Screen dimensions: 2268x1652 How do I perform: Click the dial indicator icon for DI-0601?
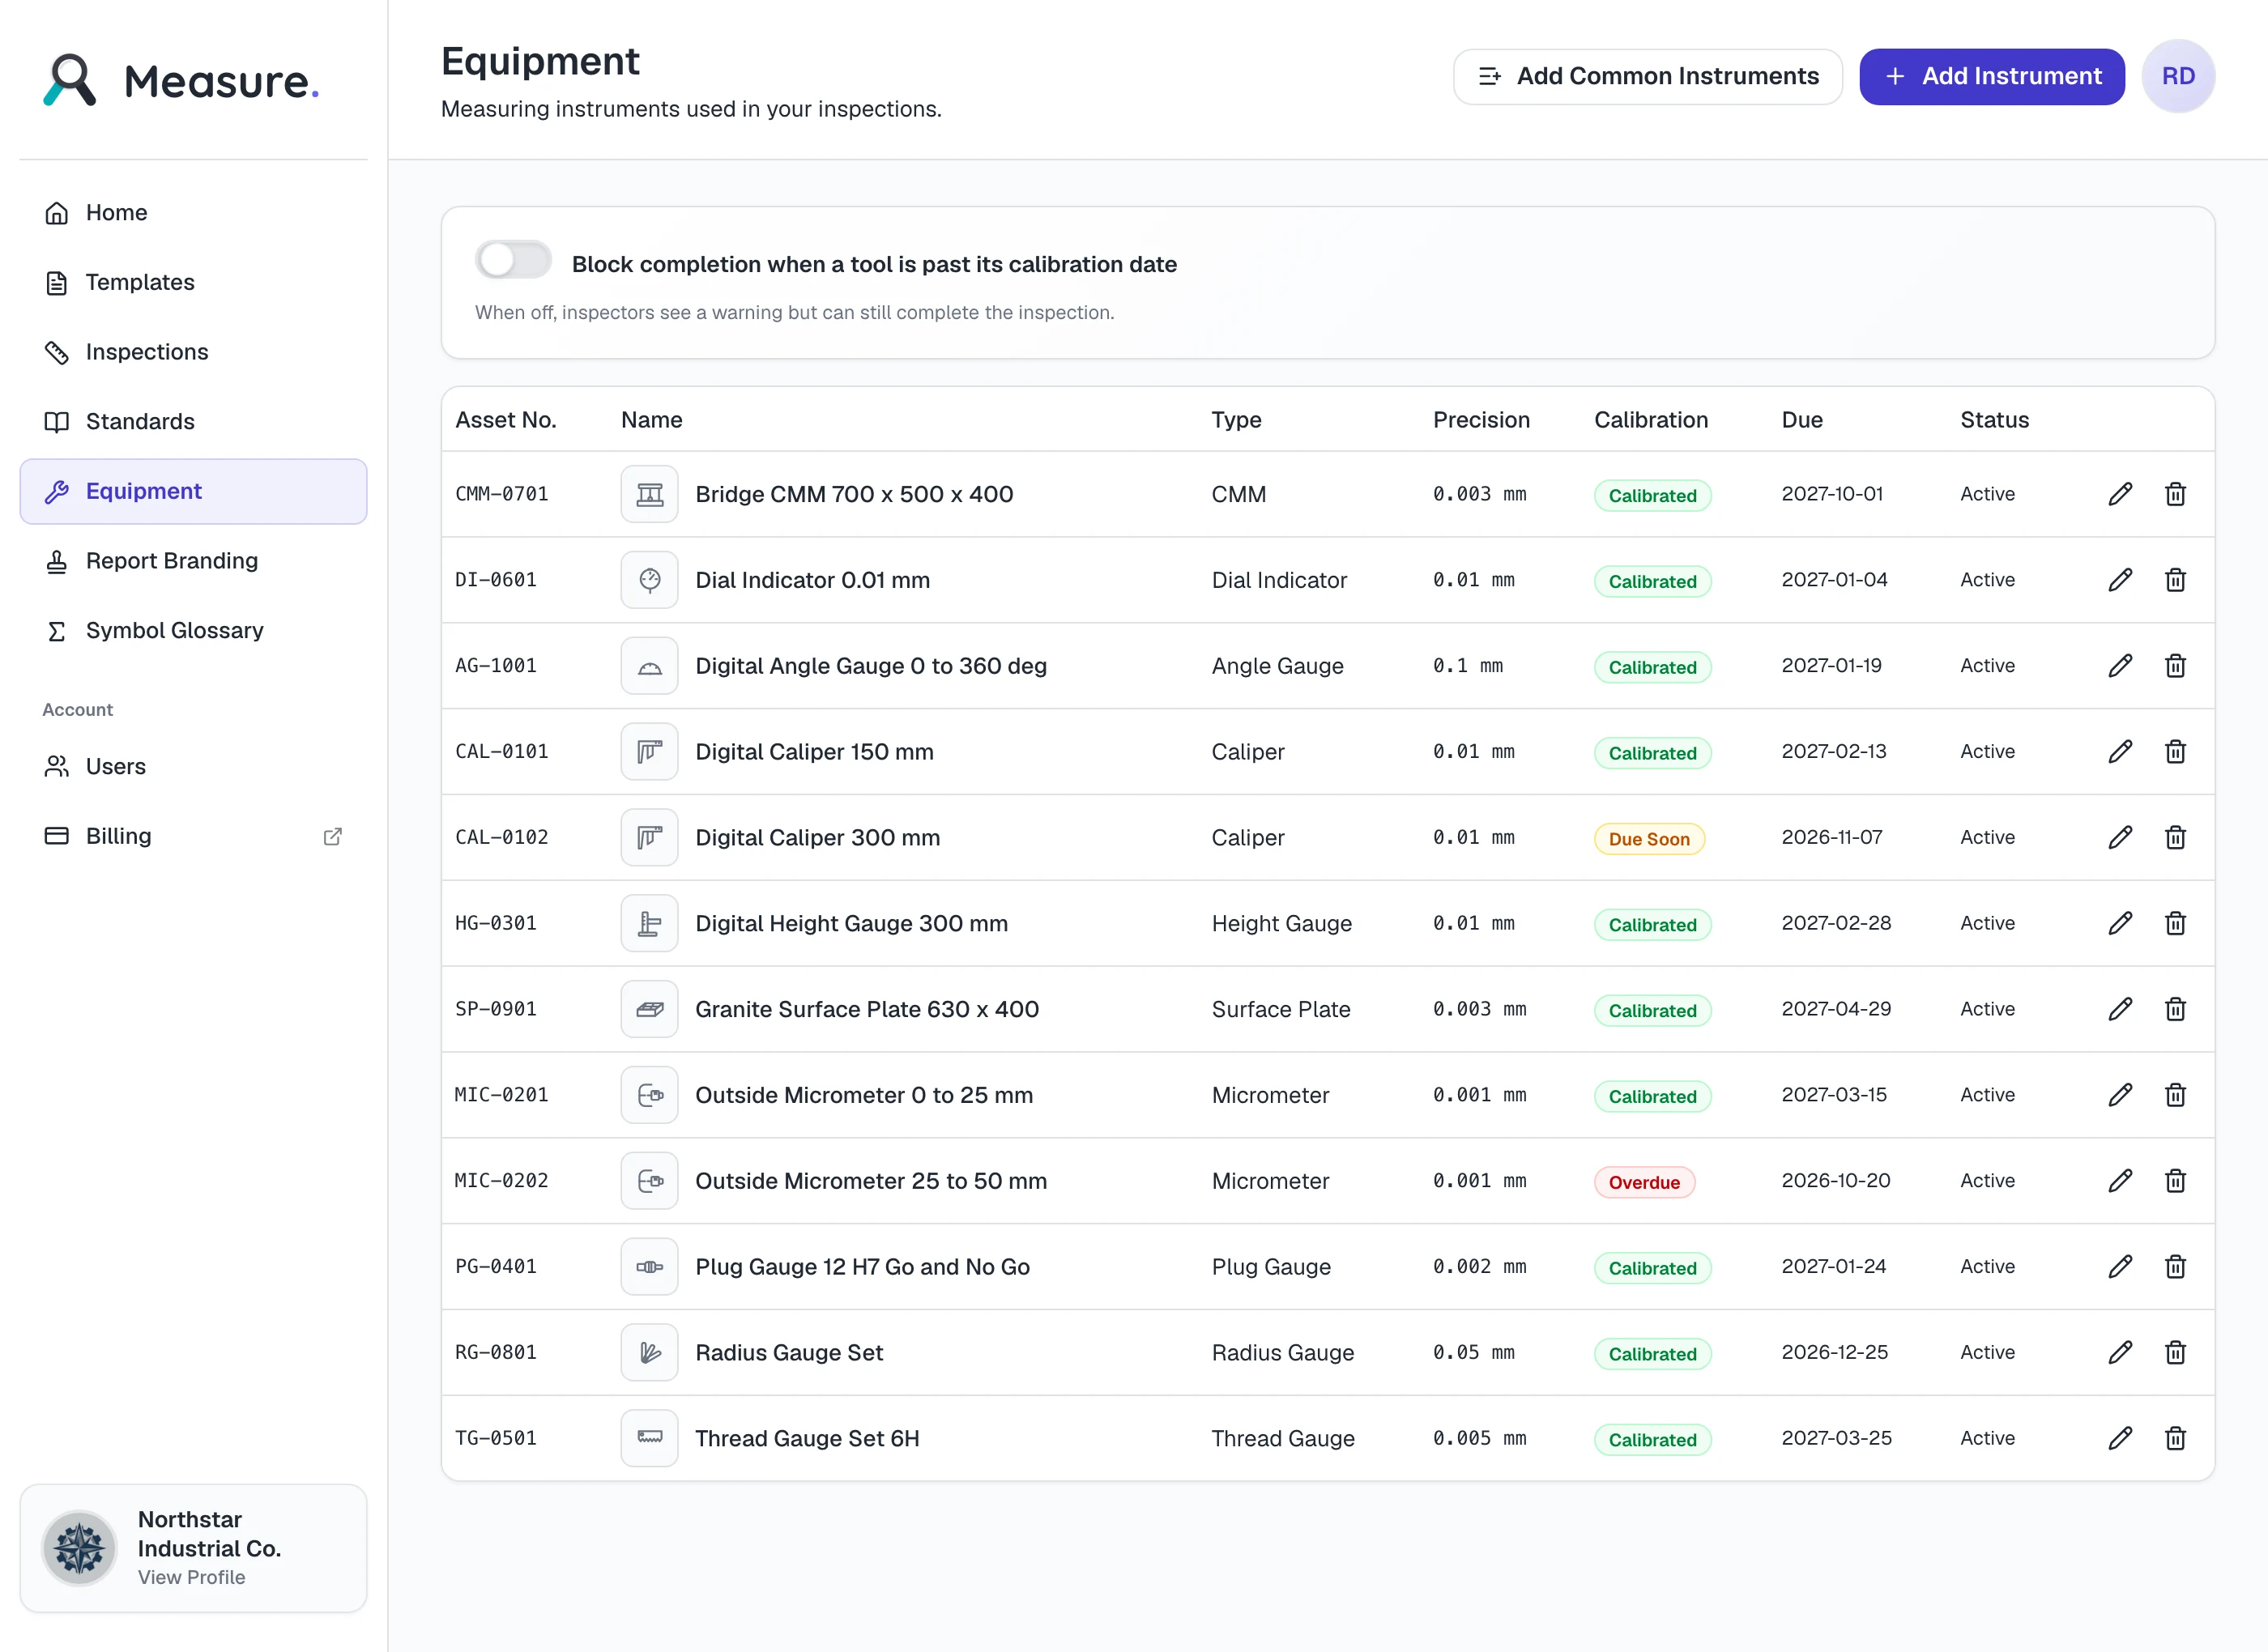650,580
